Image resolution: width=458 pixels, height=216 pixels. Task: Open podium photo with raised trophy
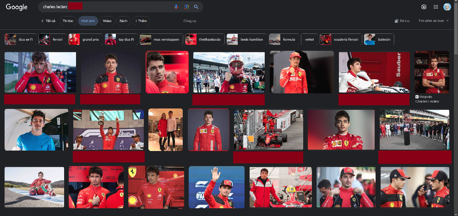click(x=109, y=130)
